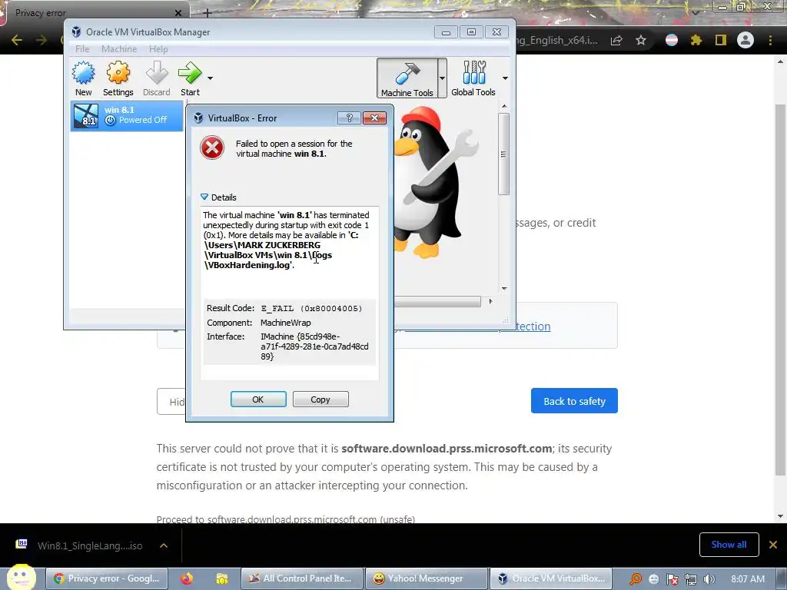Click Chrome share page icon
This screenshot has height=590, width=787.
616,40
